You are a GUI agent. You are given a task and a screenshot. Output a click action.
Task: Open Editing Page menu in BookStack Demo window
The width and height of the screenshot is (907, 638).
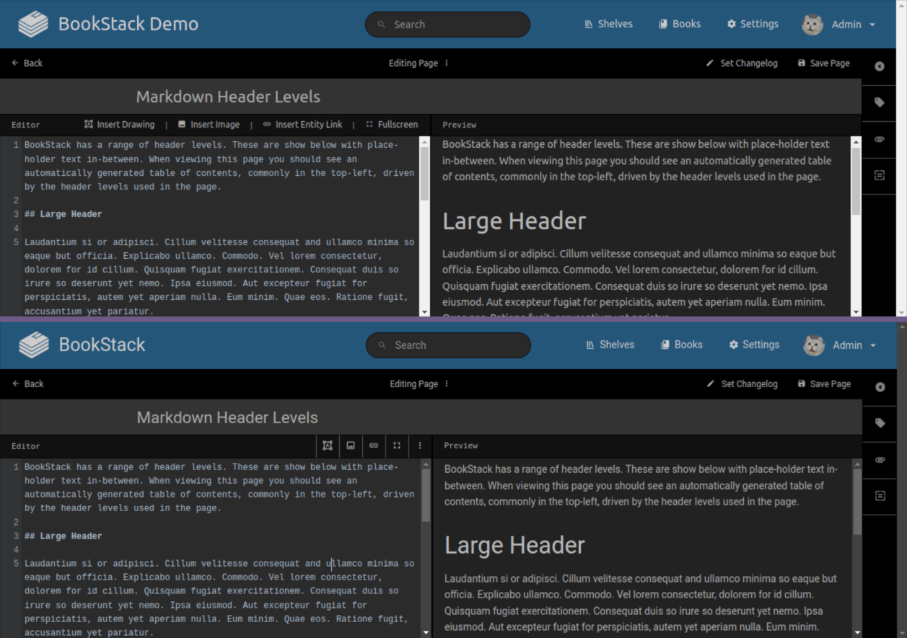click(419, 63)
